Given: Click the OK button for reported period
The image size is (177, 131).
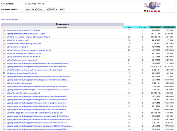Looking at the screenshot, I should pos(62,9).
